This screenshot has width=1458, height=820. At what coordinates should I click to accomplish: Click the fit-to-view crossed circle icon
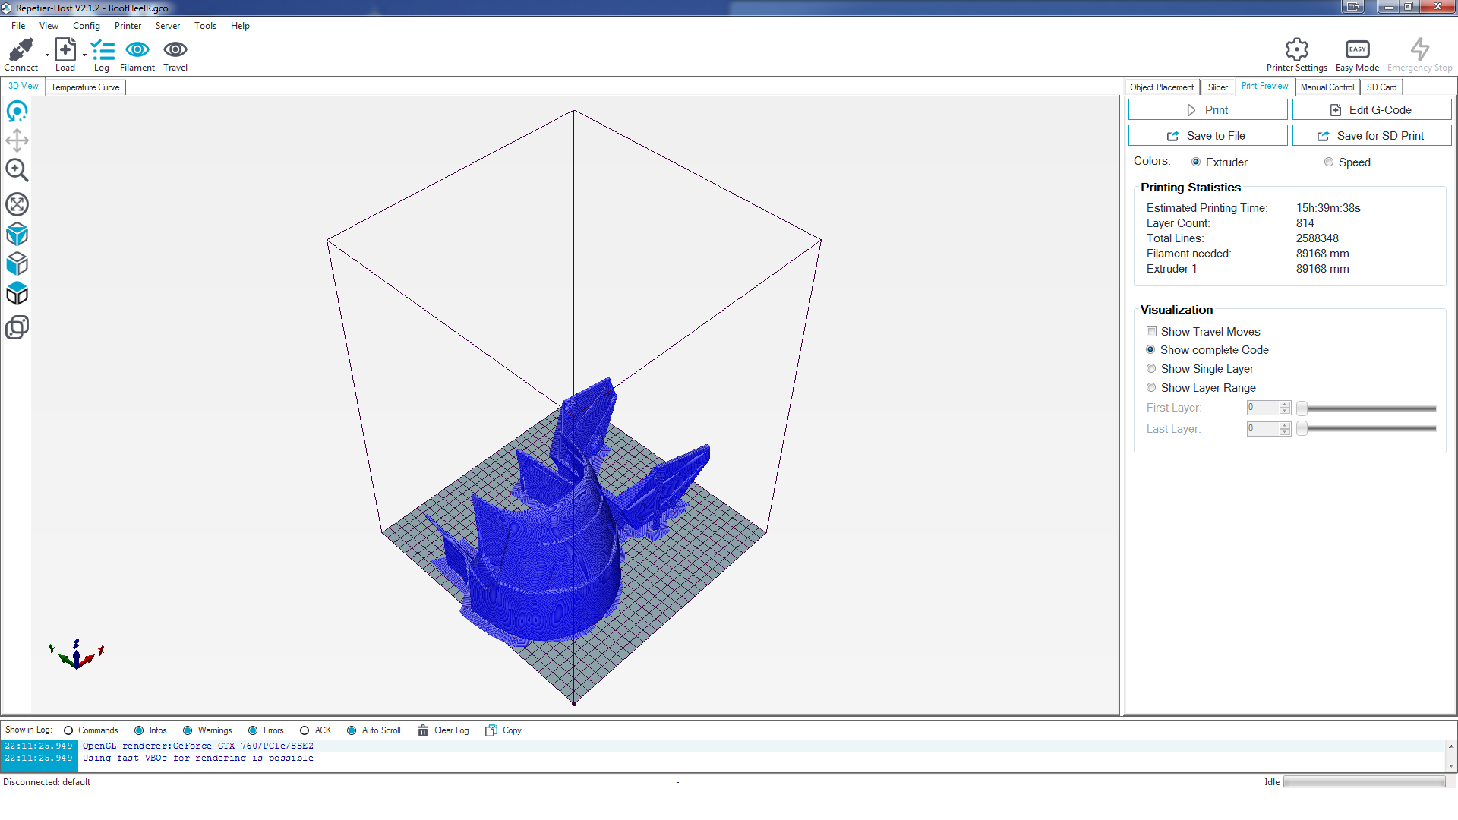17,204
